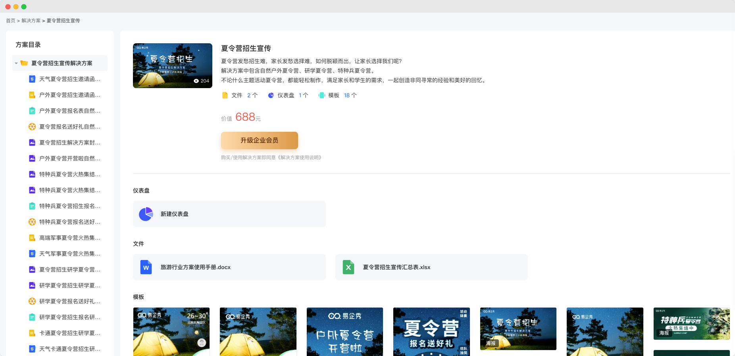Click blue icon beside 天气夏令营招生邀请函
Viewport: 735px width, 356px height.
(32, 79)
